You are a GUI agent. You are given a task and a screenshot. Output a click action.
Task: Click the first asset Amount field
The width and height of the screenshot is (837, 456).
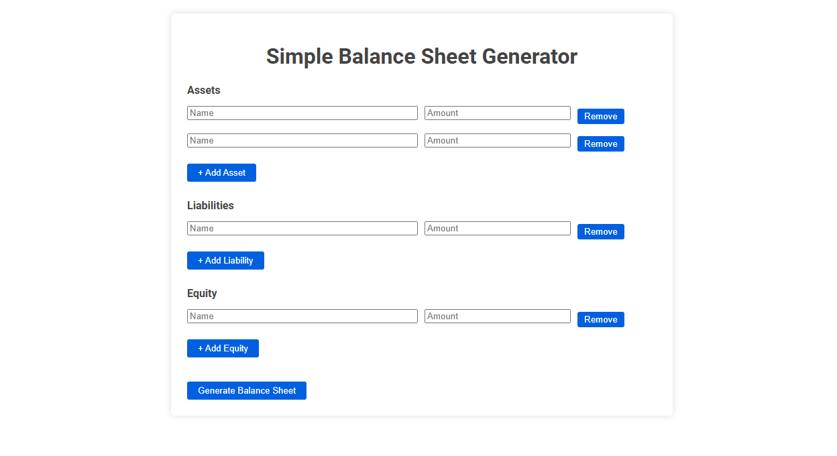tap(497, 113)
